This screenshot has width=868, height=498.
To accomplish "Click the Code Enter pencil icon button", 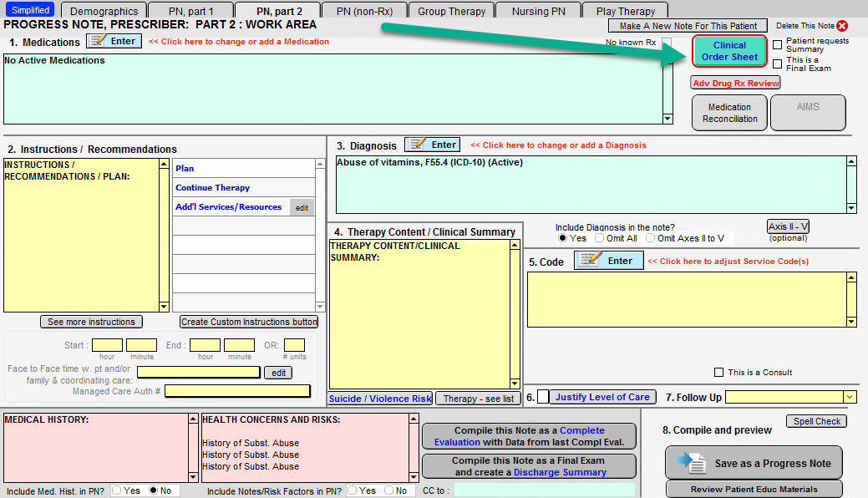I will [x=608, y=261].
